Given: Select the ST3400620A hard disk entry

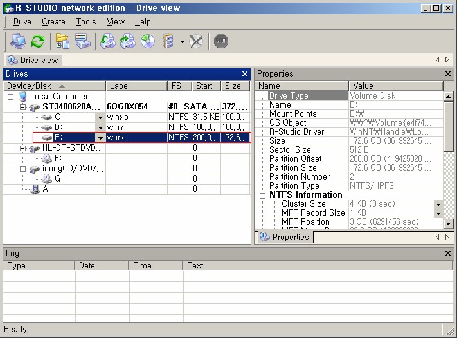Looking at the screenshot, I should [71, 106].
